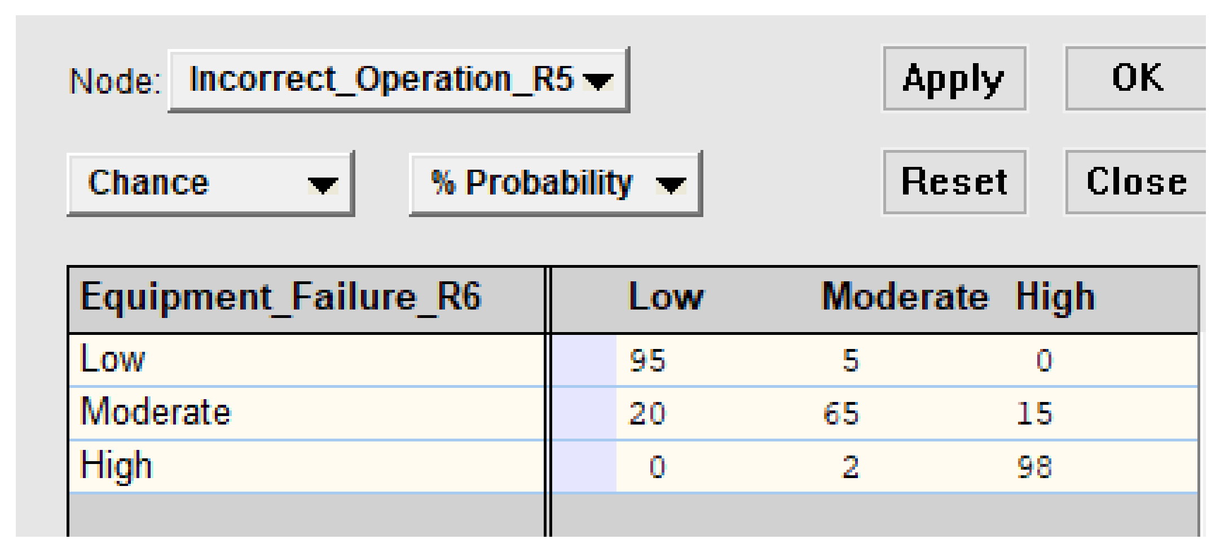
Task: Click the Reset button
Action: pyautogui.click(x=954, y=182)
